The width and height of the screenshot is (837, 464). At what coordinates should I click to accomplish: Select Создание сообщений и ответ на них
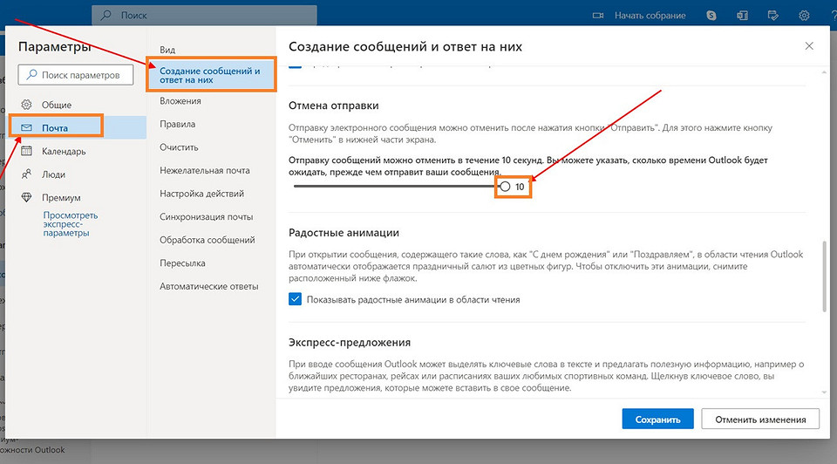[211, 75]
